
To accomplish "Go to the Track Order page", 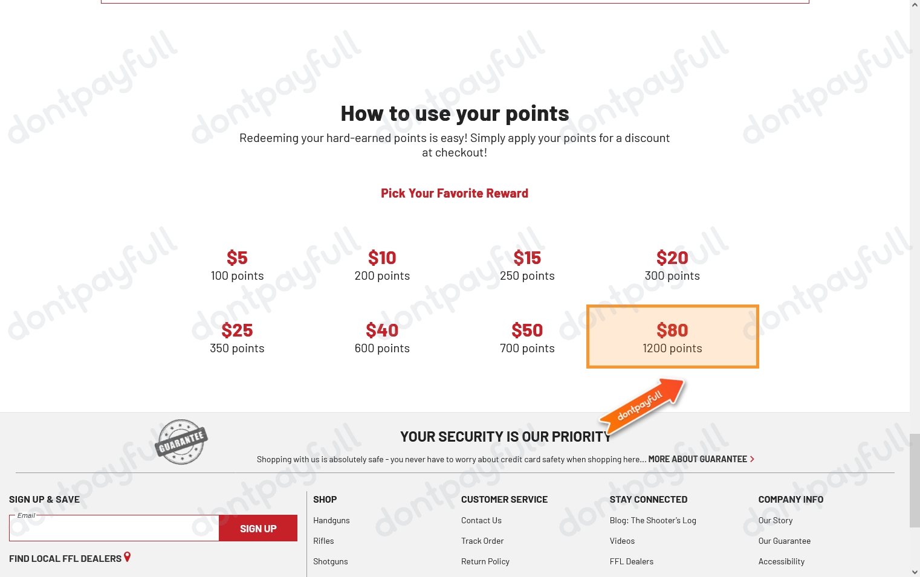I will [x=482, y=541].
